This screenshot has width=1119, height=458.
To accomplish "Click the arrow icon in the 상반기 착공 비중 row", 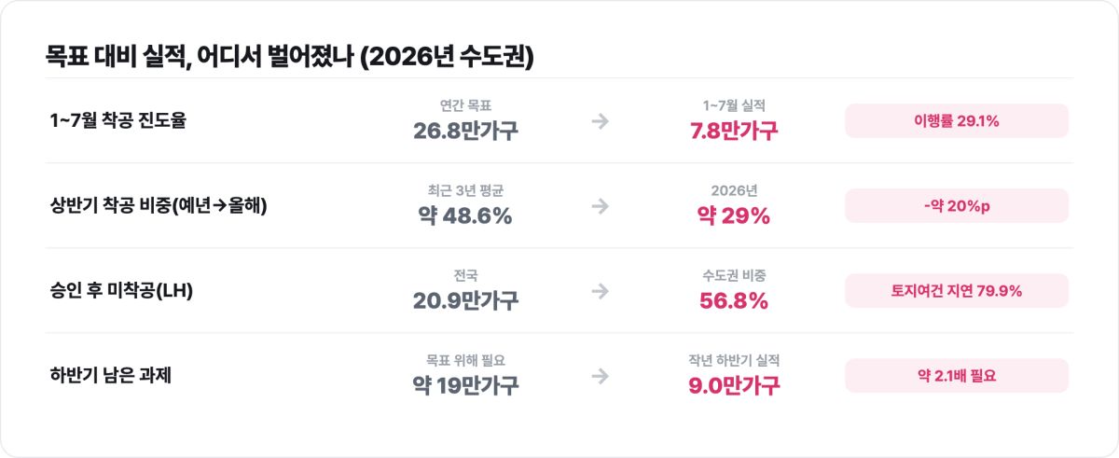I will click(x=600, y=206).
